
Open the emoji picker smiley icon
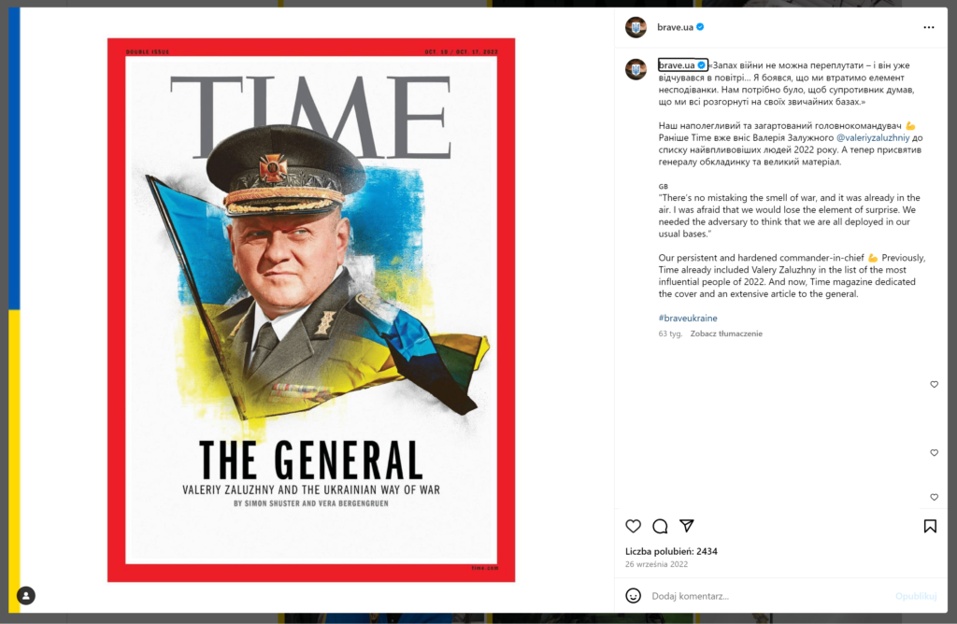(633, 595)
